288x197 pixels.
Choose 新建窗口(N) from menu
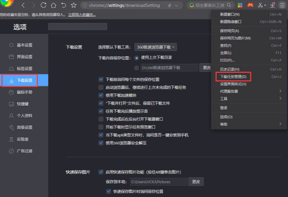coord(249,14)
